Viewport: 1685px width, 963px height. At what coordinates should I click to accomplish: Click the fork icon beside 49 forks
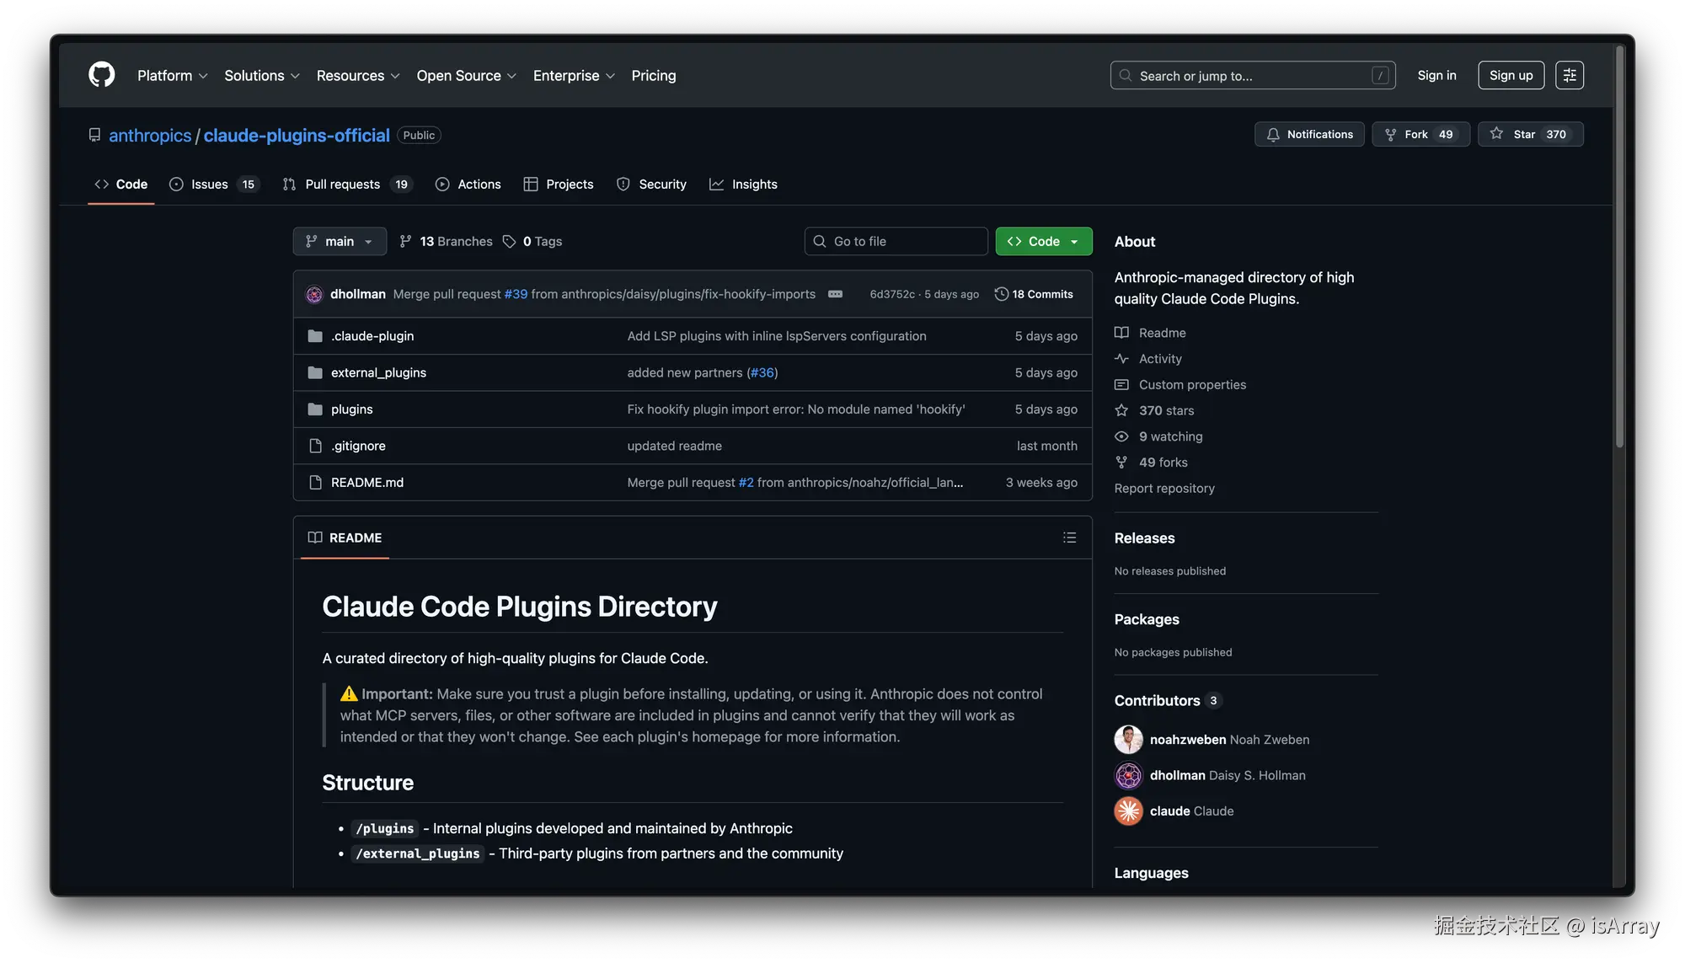click(x=1121, y=463)
